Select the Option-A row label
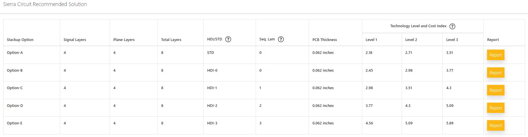Screen dimensions: 528x137 click(15, 53)
